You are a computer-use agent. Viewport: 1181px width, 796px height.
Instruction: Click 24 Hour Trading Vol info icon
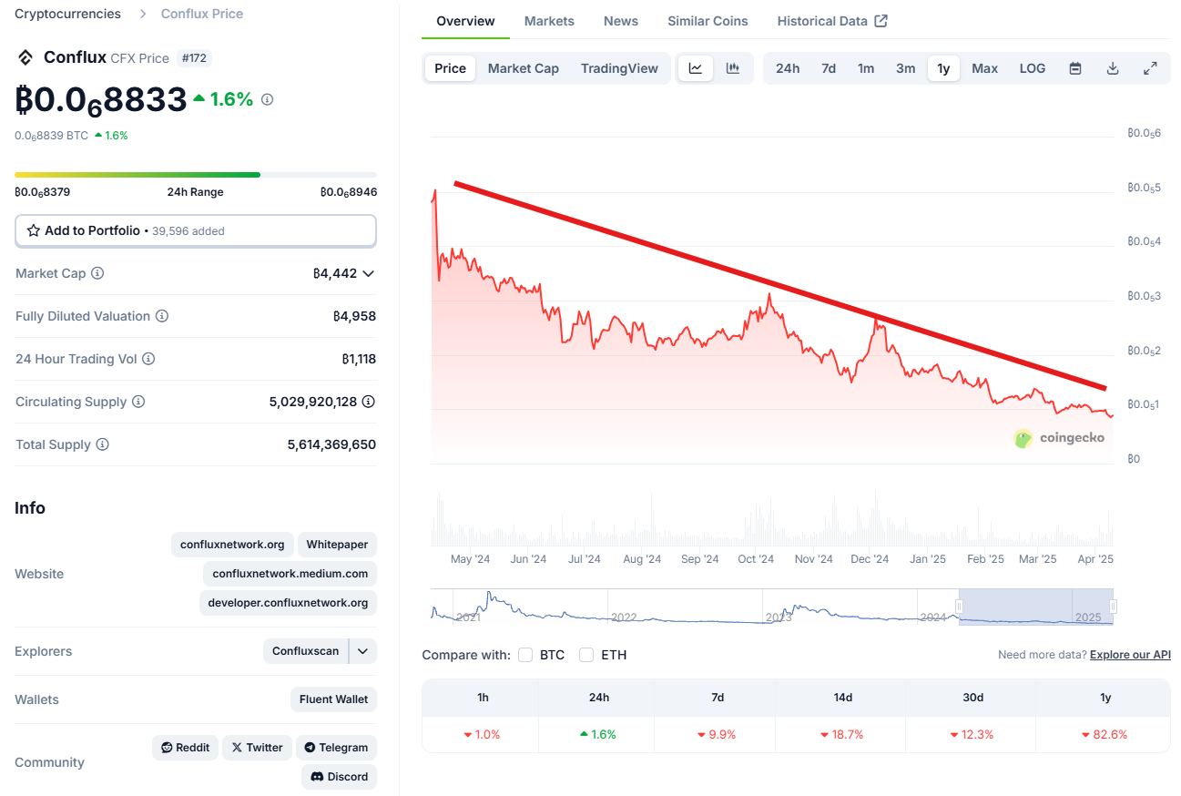click(x=148, y=359)
